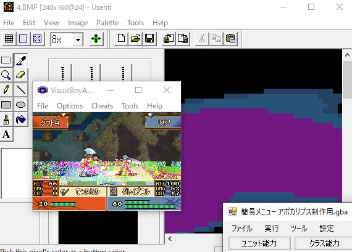352x252 pixels.
Task: Expand the 8x zoom level dropdown
Action: tap(78, 39)
